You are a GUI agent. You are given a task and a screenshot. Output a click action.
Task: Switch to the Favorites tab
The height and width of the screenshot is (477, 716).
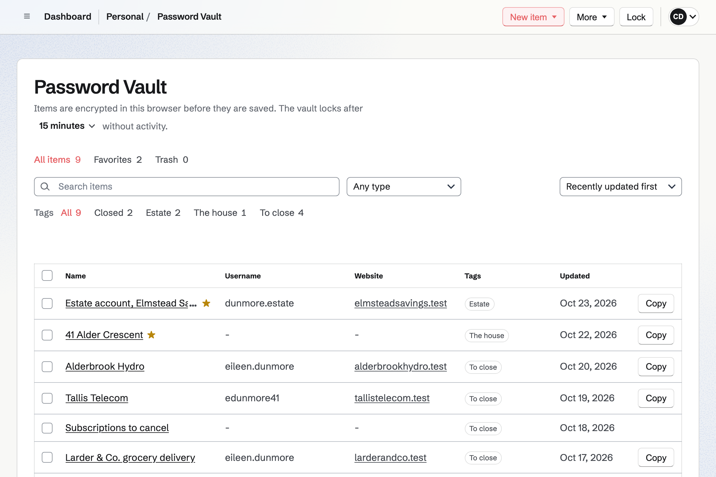point(118,160)
